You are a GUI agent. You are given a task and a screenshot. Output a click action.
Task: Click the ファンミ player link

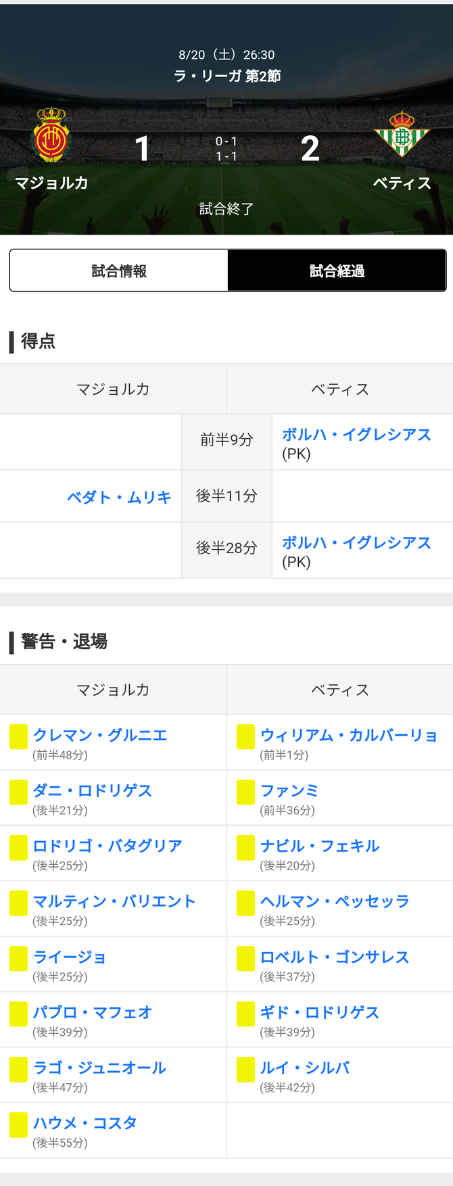[289, 791]
